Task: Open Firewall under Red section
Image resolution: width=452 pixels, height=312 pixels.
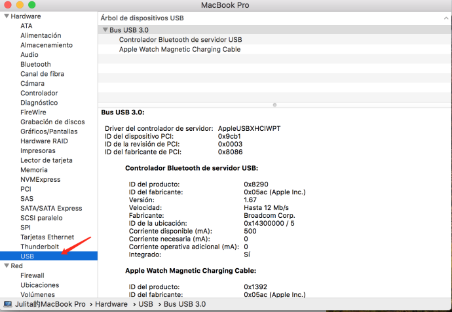Action: (x=32, y=275)
